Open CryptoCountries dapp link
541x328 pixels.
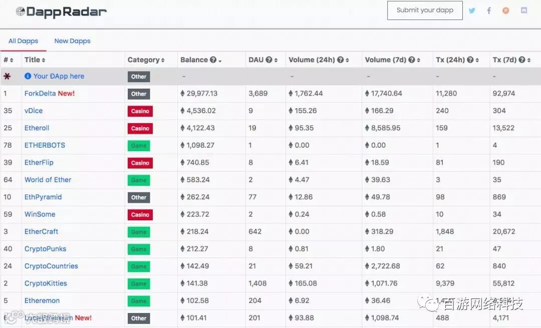(51, 266)
